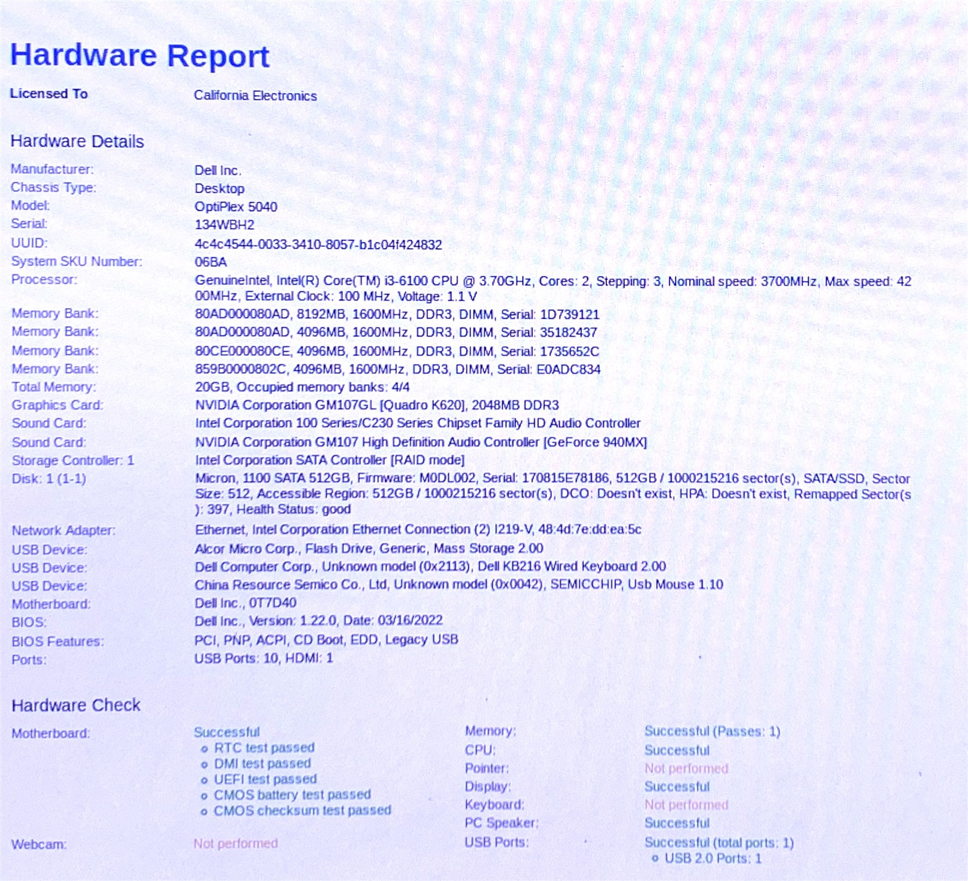Click the Pointer Not performed result
968x881 pixels.
point(686,768)
